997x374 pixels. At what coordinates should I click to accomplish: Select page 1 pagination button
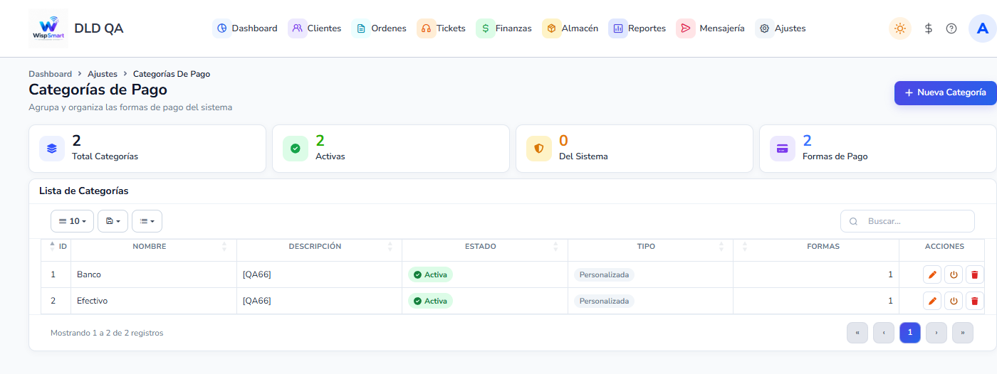pos(910,333)
